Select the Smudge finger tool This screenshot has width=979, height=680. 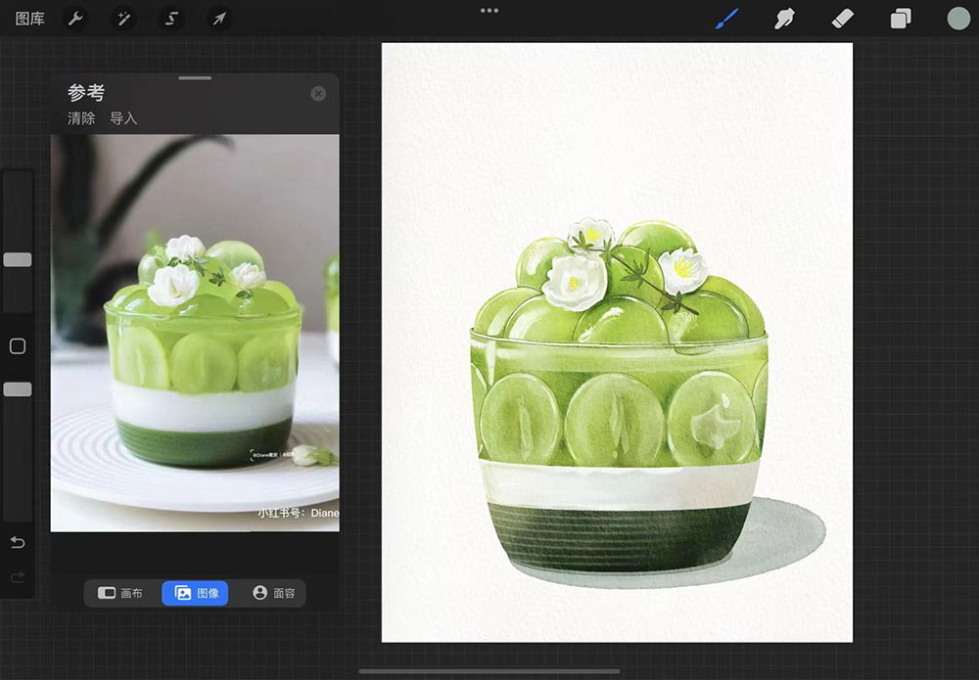pos(783,19)
